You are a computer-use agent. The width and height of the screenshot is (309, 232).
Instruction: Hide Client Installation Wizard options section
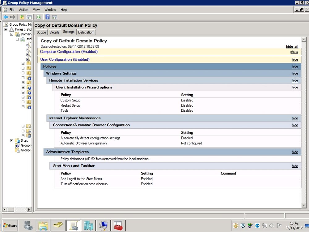(x=295, y=87)
